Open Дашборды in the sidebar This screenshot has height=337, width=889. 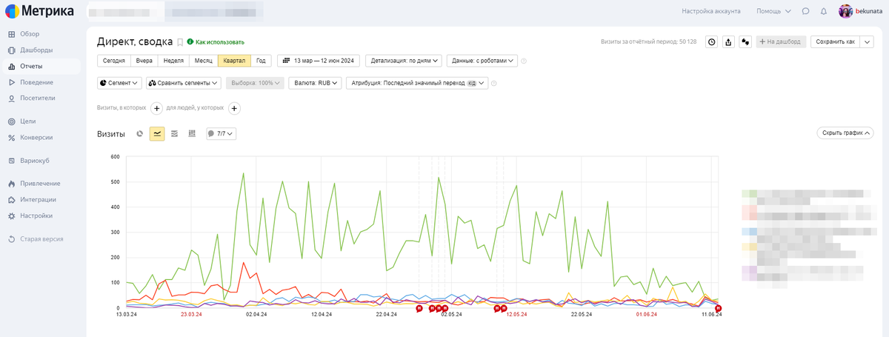tap(36, 50)
